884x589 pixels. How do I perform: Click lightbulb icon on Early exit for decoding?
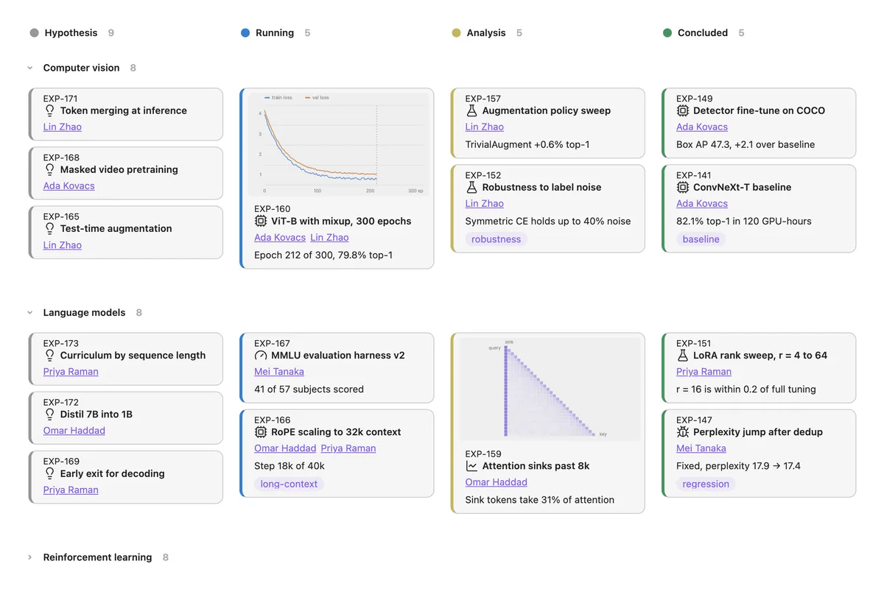click(x=50, y=473)
